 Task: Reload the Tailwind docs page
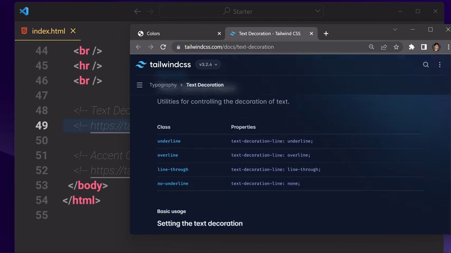[x=163, y=47]
